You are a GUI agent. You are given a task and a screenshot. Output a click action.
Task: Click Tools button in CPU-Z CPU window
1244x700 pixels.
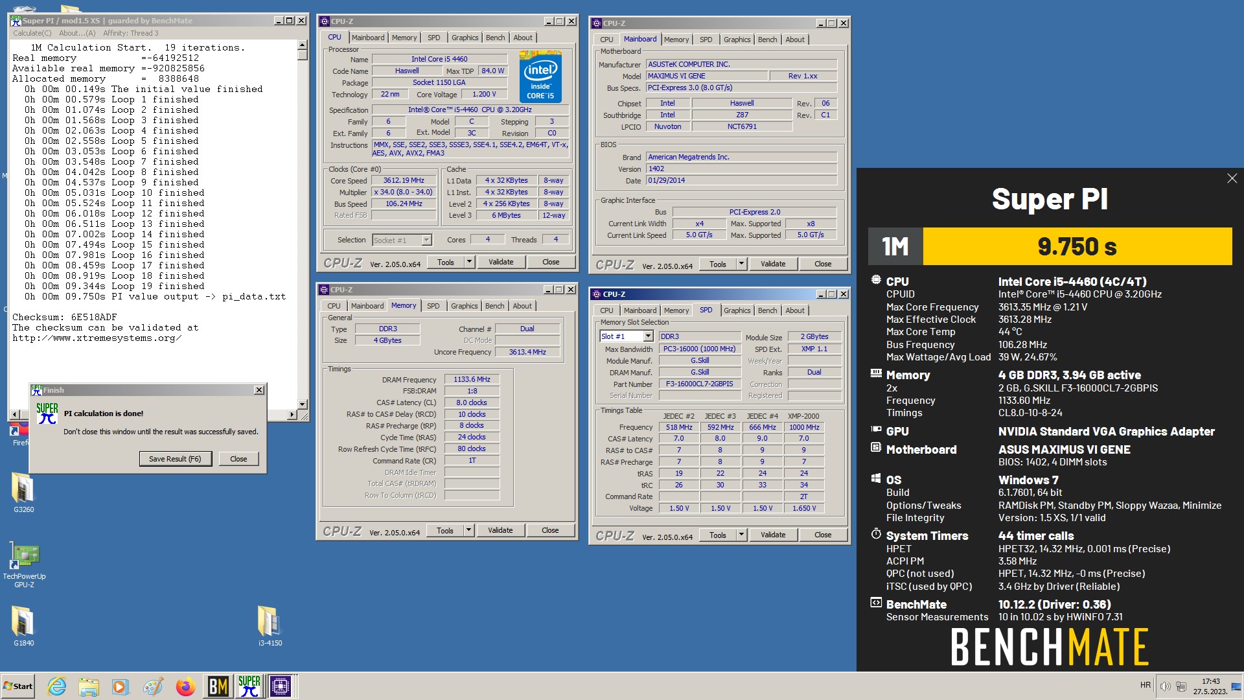(x=446, y=262)
